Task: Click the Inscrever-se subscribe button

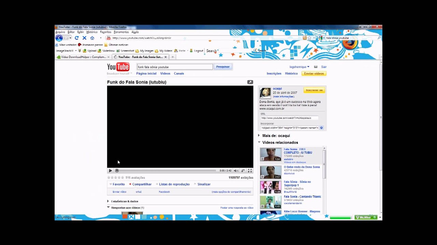Action: [314, 90]
